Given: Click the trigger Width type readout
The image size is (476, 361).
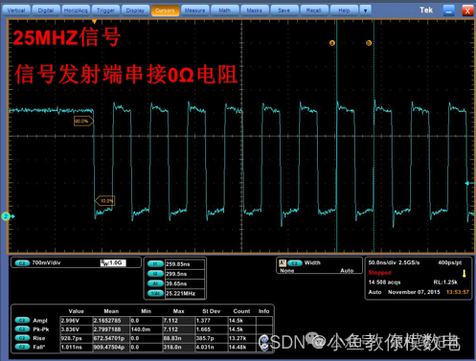Looking at the screenshot, I should (312, 263).
